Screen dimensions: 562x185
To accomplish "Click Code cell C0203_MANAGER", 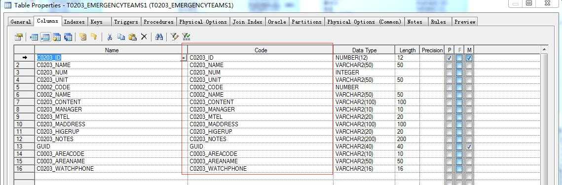I will (261, 110).
